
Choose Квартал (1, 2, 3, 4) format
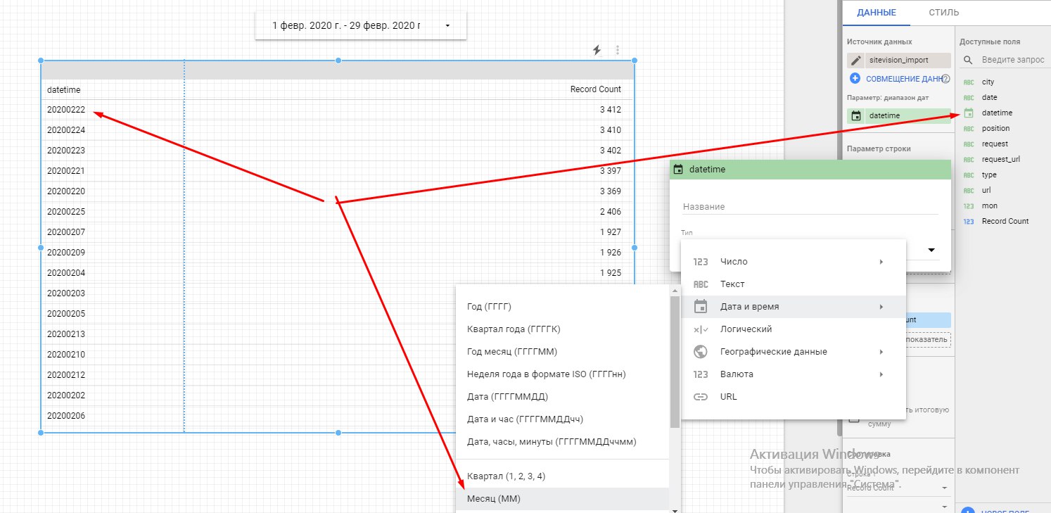pos(563,476)
